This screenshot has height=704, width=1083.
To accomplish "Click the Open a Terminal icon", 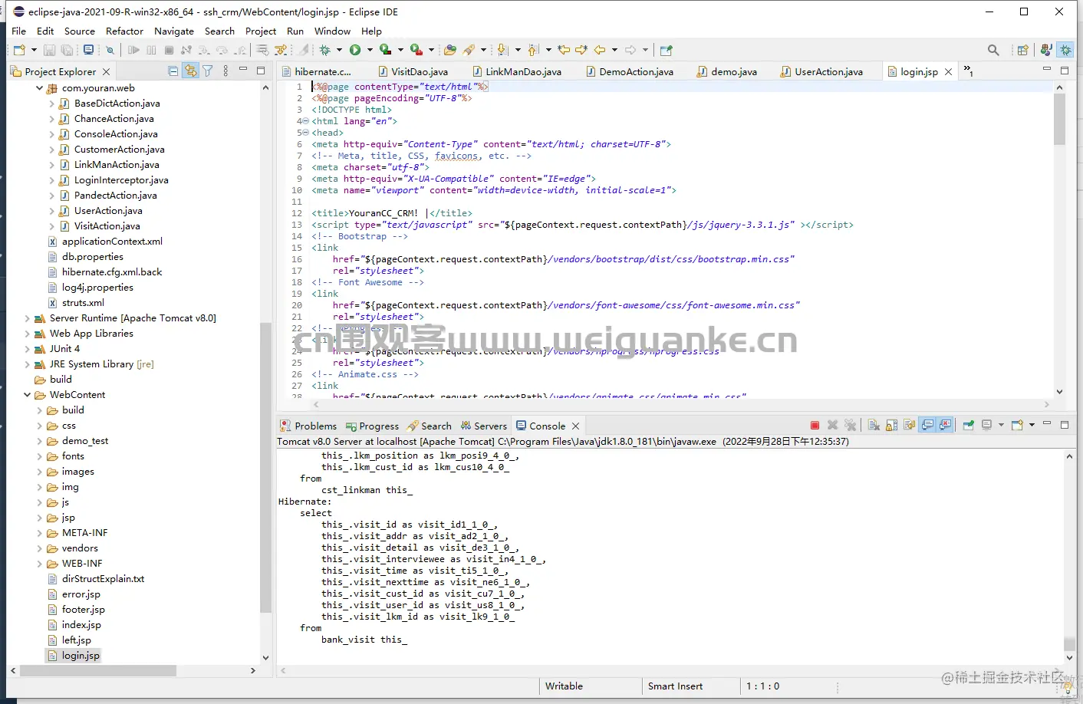I will pyautogui.click(x=89, y=50).
